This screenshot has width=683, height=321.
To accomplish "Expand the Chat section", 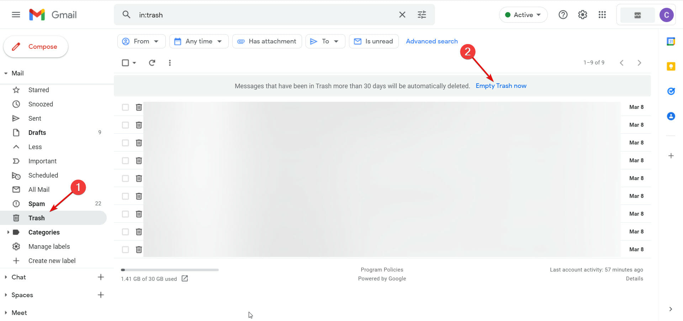I will 6,277.
